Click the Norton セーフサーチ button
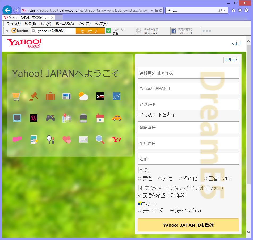 90,31
